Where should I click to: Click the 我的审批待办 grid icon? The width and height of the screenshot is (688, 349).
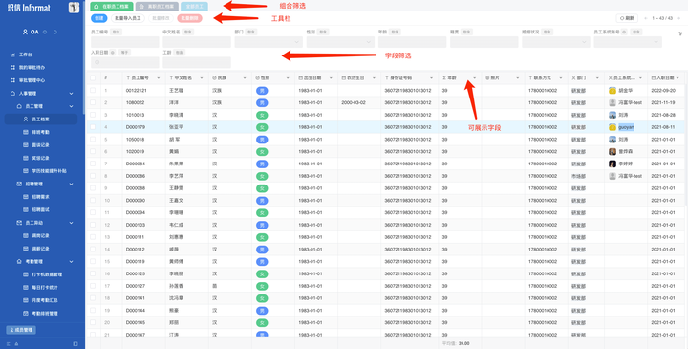[x=12, y=68]
